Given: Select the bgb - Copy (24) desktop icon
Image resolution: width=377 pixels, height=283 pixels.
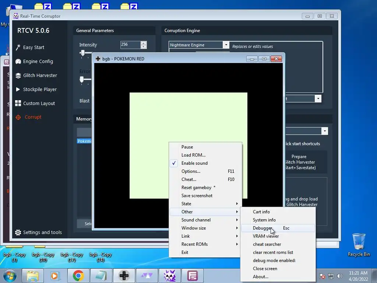Looking at the screenshot, I should coord(101,256).
